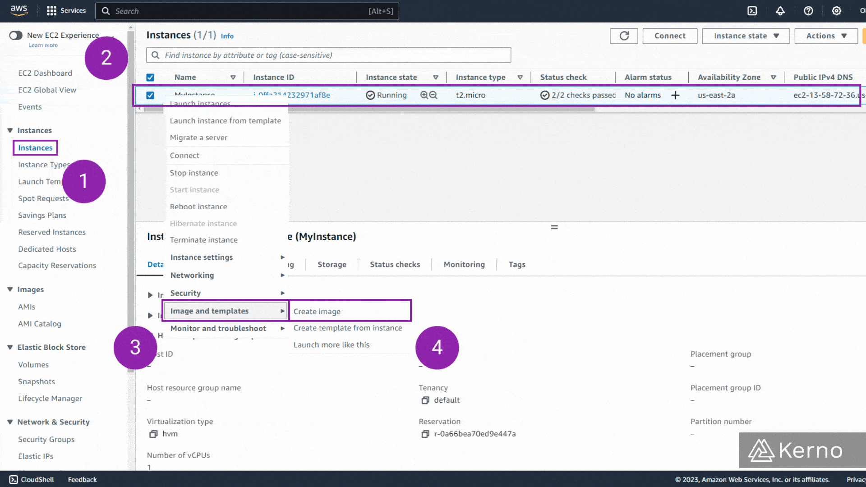
Task: Zoom in on instance state icon
Action: (424, 95)
